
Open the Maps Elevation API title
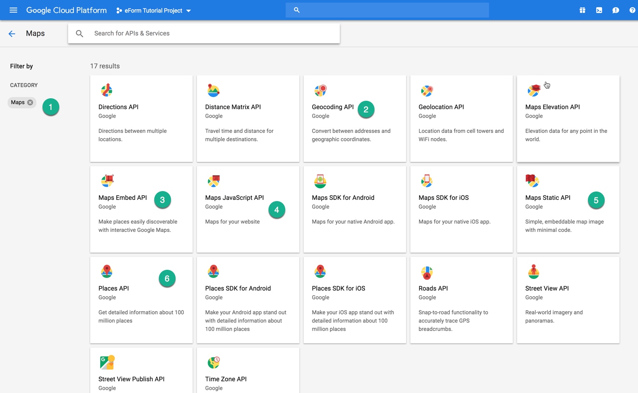tap(553, 107)
